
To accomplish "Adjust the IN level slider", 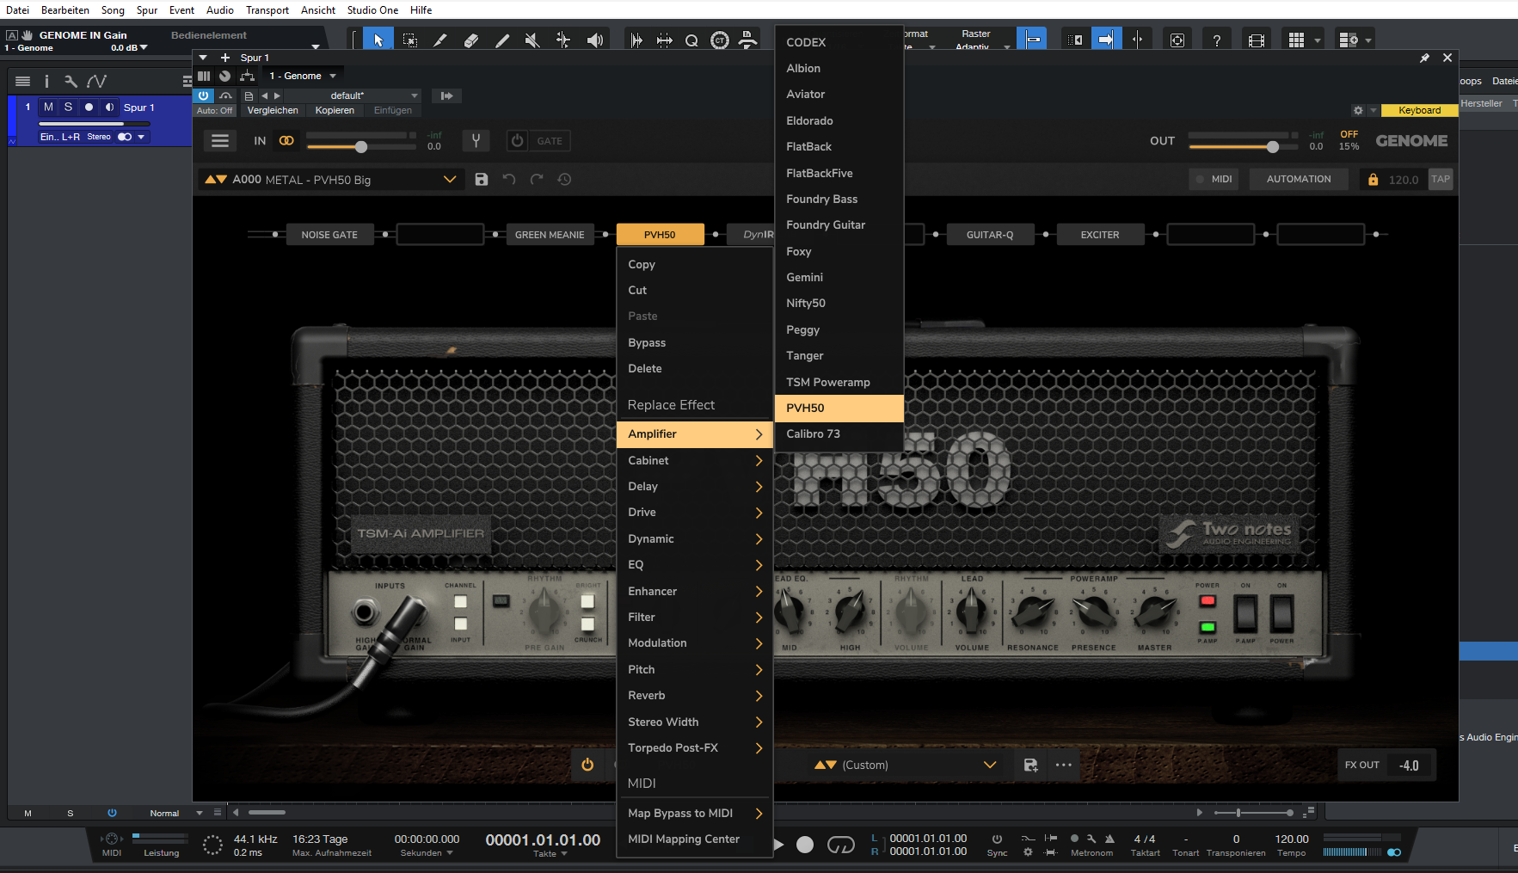I will tap(361, 146).
